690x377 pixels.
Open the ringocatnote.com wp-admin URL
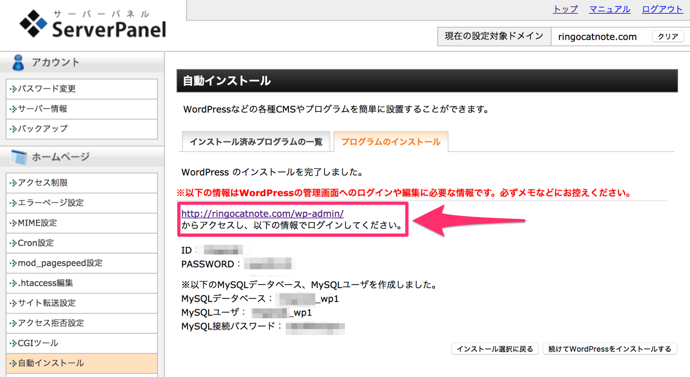point(262,214)
